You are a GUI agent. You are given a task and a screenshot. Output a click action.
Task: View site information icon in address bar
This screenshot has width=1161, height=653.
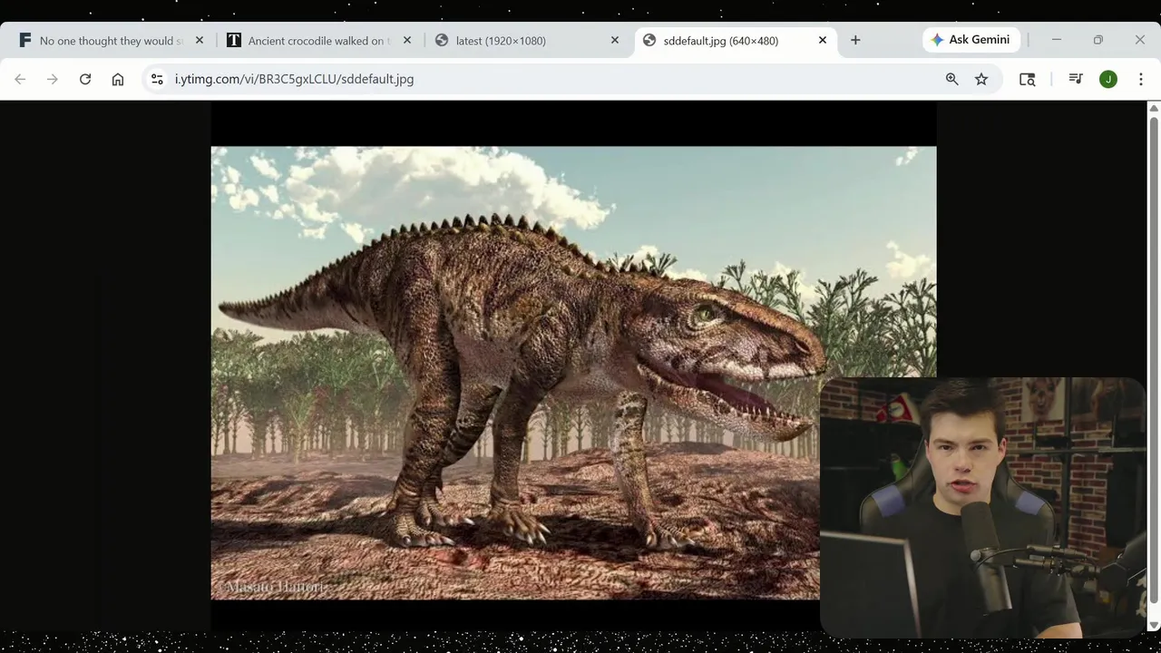click(157, 79)
